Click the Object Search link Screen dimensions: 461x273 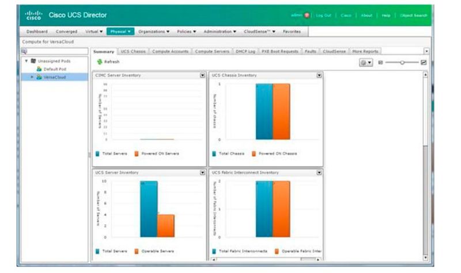(413, 16)
